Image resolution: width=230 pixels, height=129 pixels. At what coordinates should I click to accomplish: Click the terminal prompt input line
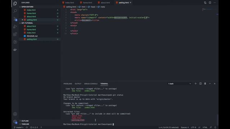point(89,124)
